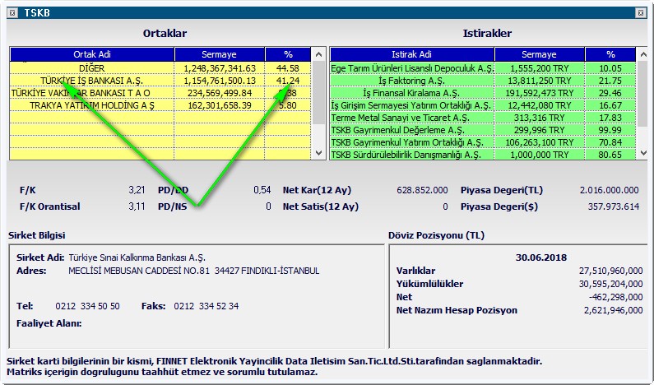Click percentage 5.80 for Trakya Yatırım
654x385 pixels.
click(288, 105)
